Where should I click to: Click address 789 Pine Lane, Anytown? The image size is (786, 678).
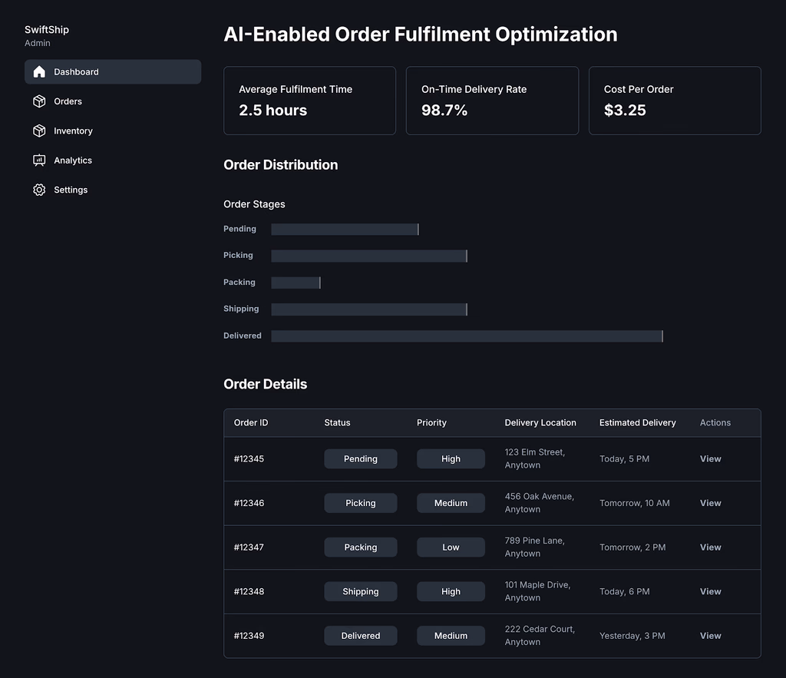[x=535, y=547]
